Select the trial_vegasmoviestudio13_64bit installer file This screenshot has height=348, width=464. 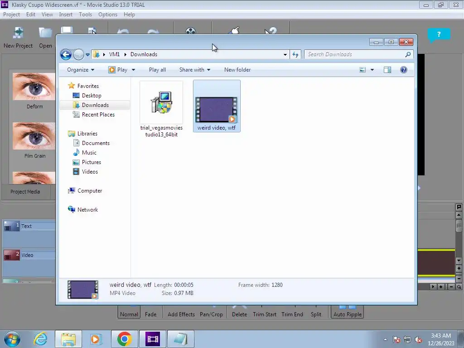point(161,110)
